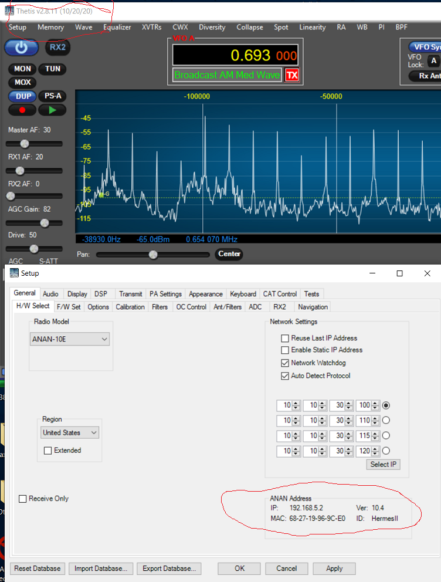Switch to the CAT Control tab

pyautogui.click(x=280, y=294)
